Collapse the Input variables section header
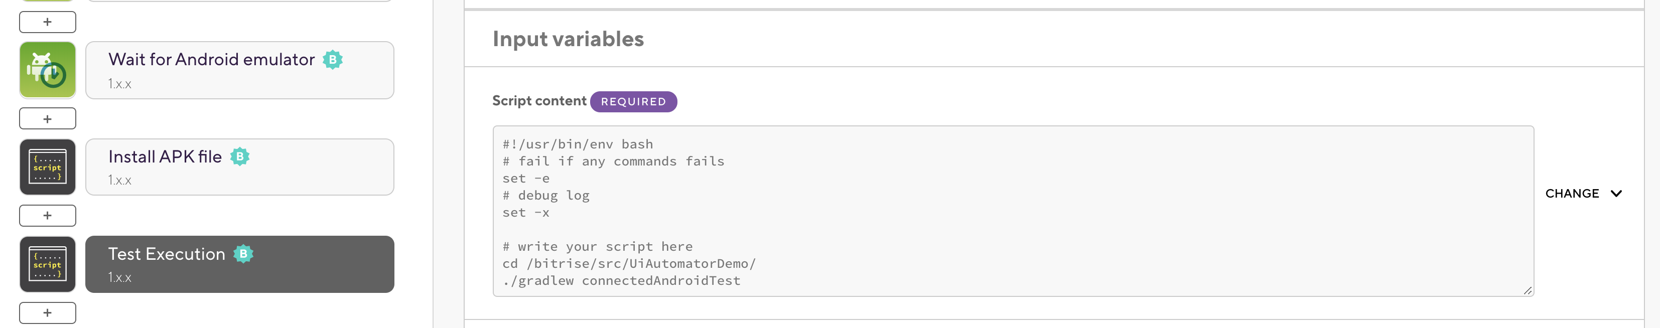This screenshot has width=1660, height=328. click(568, 39)
